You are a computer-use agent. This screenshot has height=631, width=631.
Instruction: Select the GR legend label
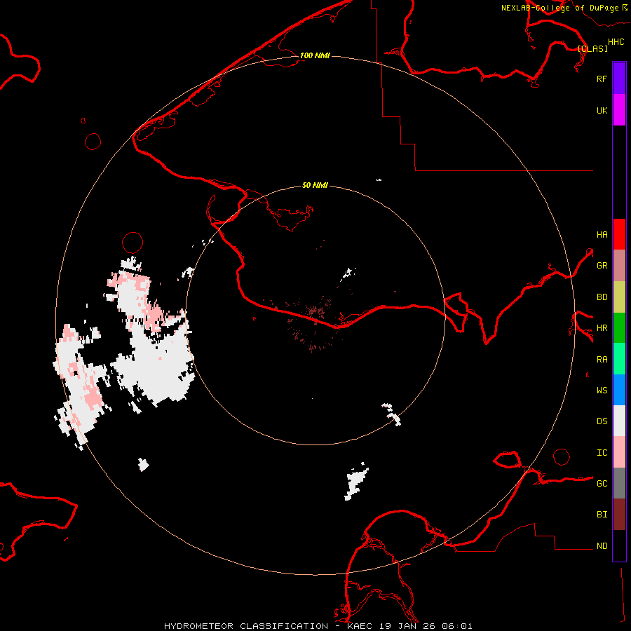tap(602, 266)
